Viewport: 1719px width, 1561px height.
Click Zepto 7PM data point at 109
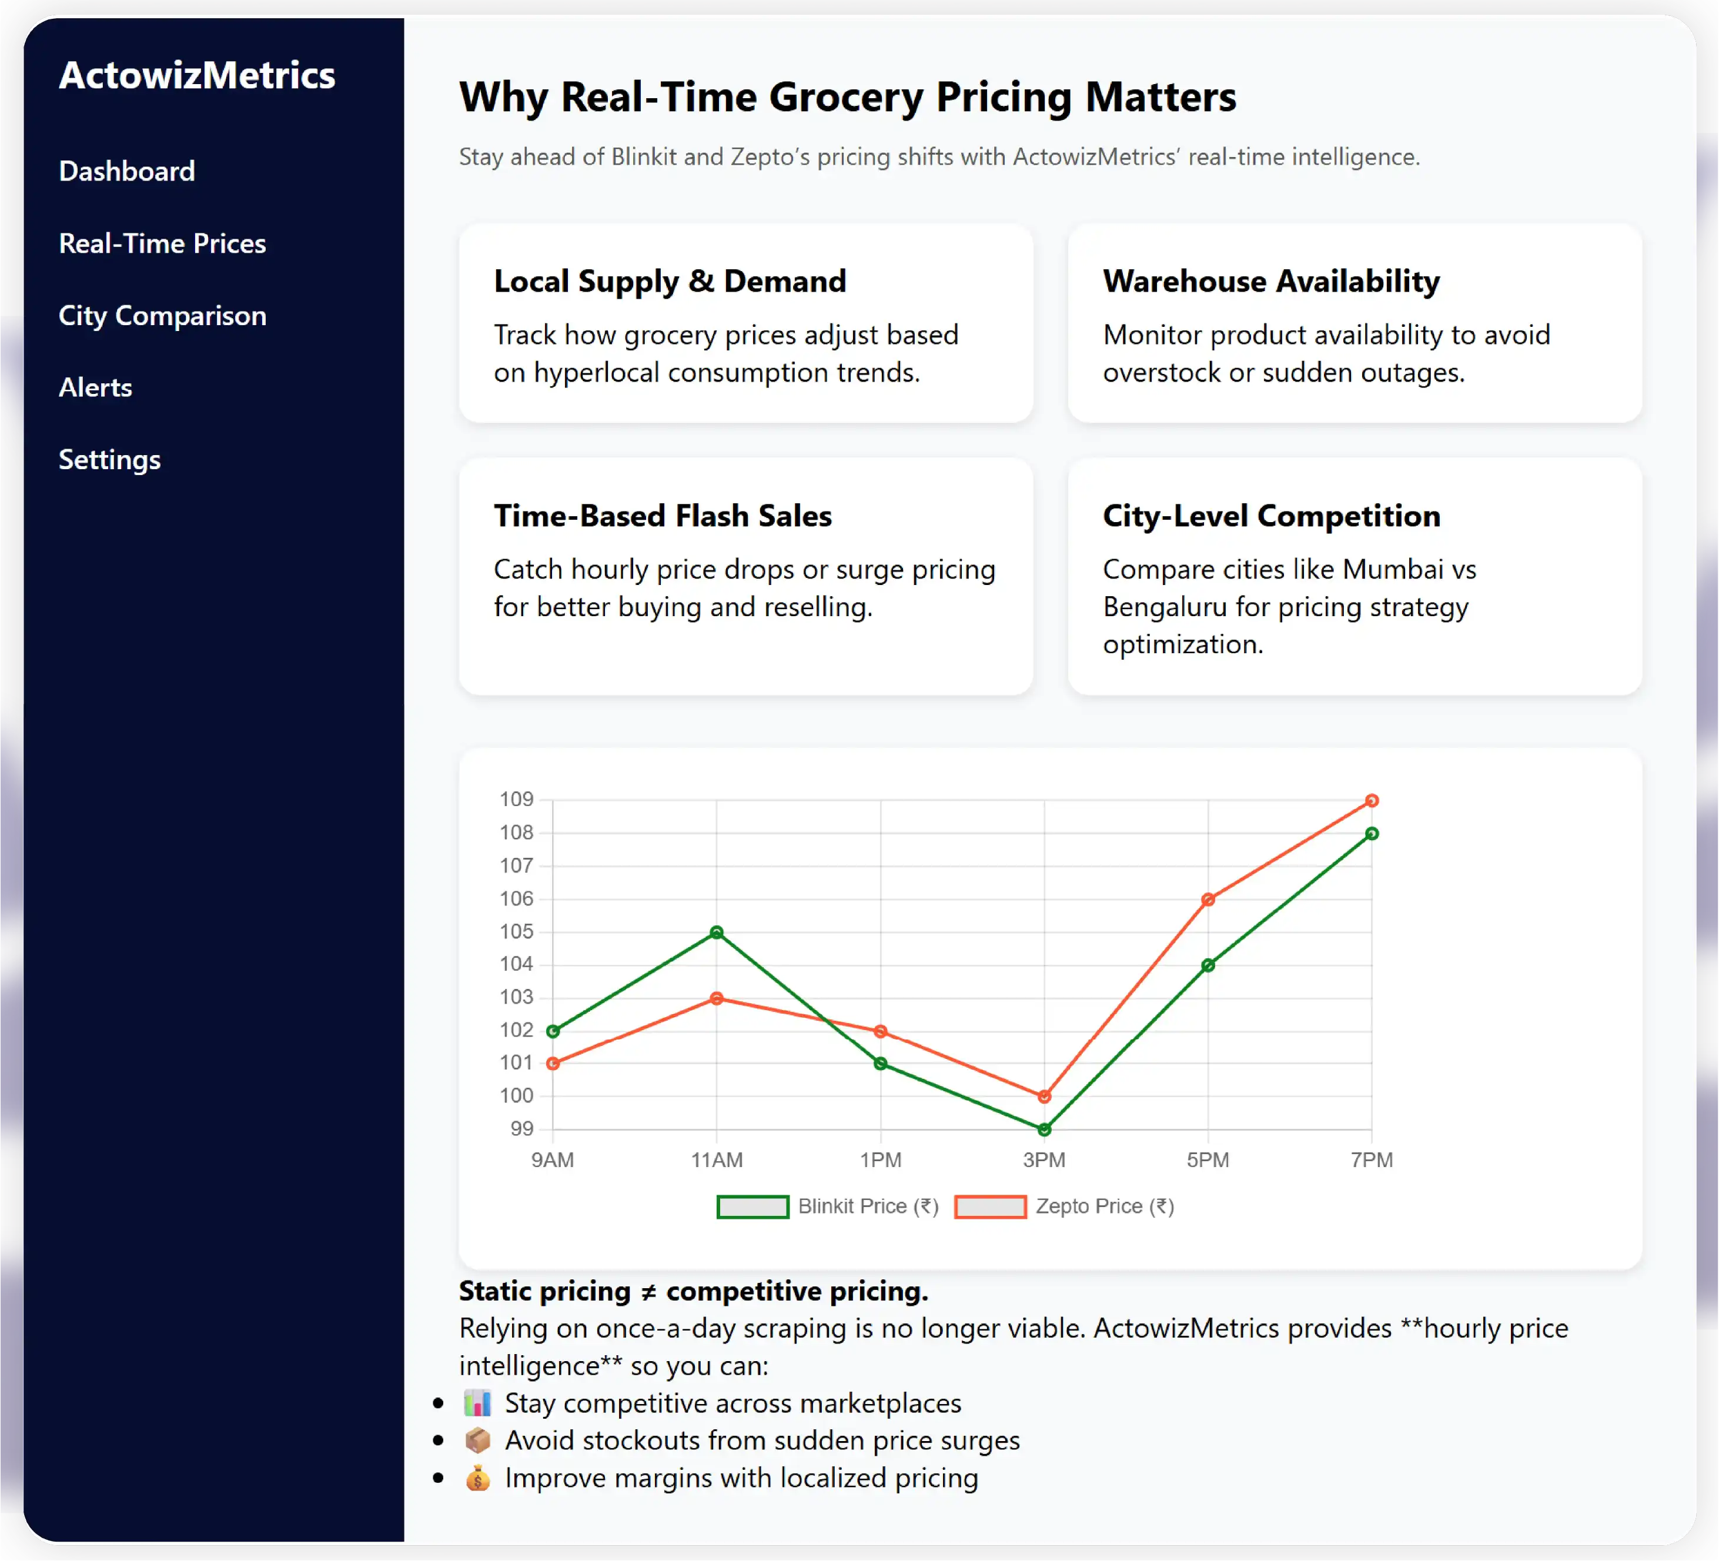click(x=1371, y=801)
